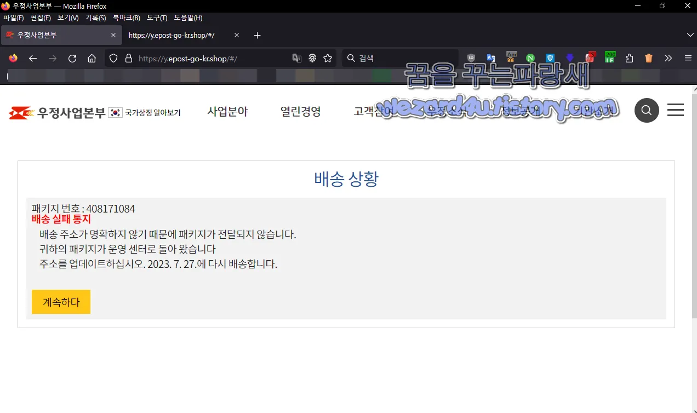Toggle reader translation icon in the address bar
Viewport: 697px width, 413px height.
click(x=296, y=58)
